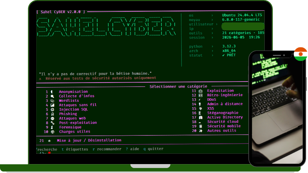Click the red input cursor at the prompt
Image resolution: width=308 pixels, height=173 pixels.
coord(49,153)
